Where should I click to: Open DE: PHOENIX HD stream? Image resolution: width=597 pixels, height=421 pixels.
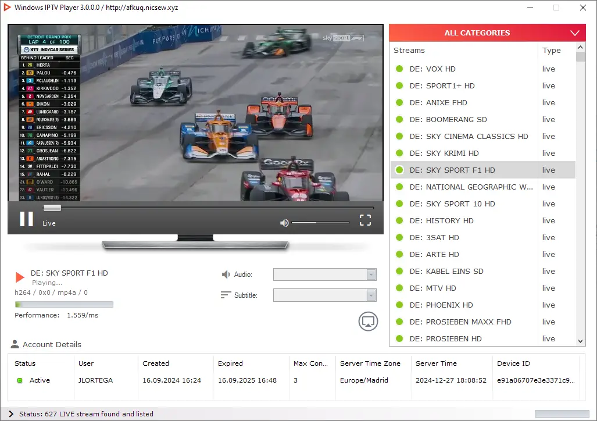pos(483,305)
